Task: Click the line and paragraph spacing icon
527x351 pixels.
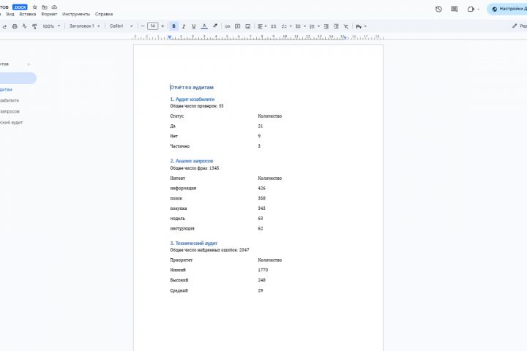Action: coord(274,26)
